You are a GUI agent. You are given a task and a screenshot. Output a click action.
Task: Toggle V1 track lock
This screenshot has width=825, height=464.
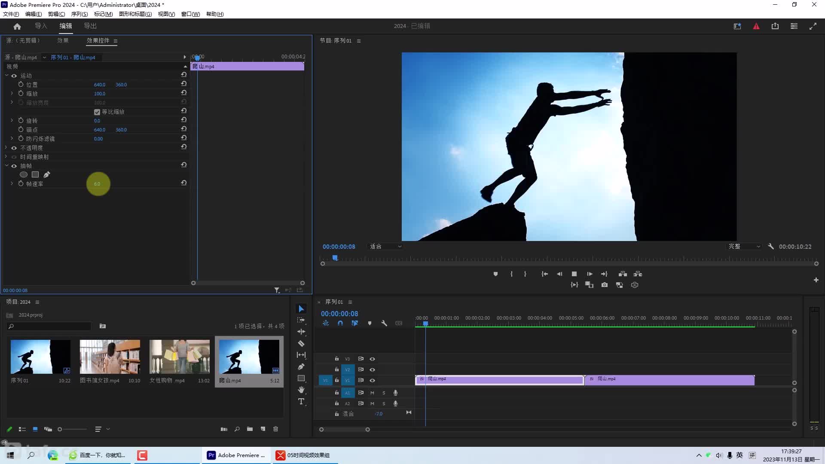[x=337, y=380]
